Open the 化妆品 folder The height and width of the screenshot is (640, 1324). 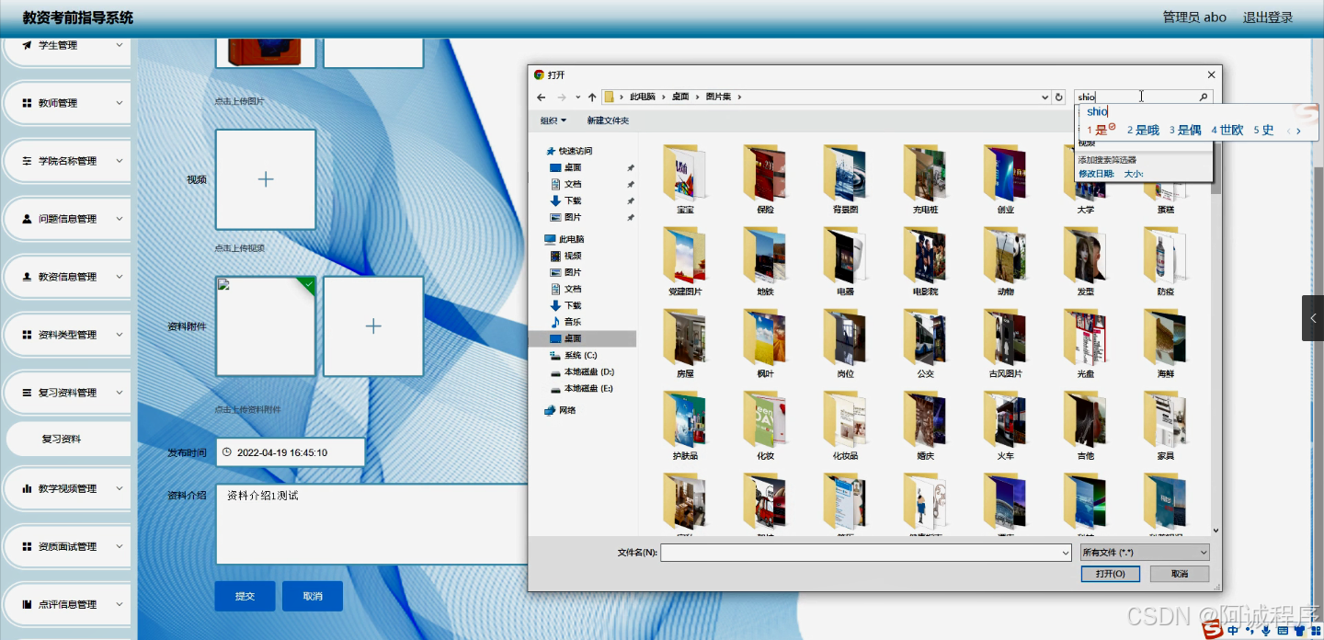[x=845, y=426]
